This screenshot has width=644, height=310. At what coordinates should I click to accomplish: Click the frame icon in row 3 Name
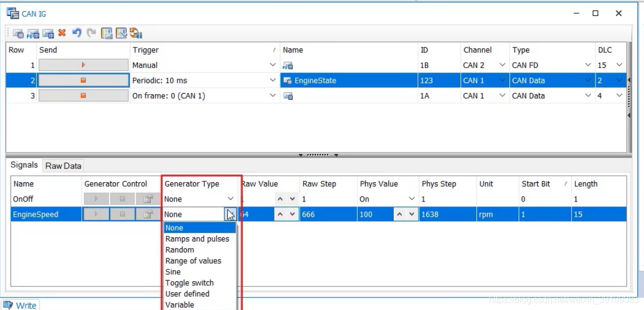[x=288, y=96]
